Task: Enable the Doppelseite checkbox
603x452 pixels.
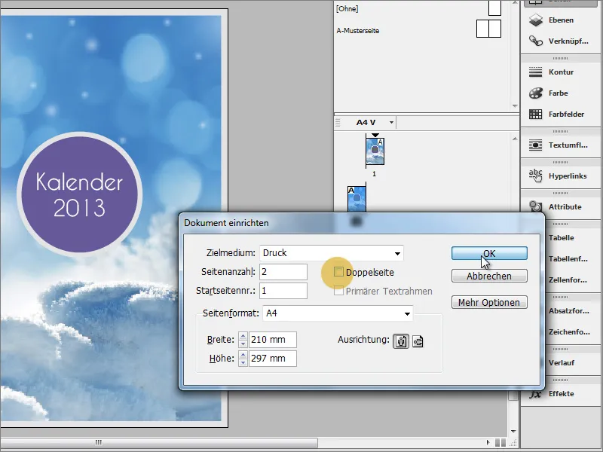Action: [338, 272]
